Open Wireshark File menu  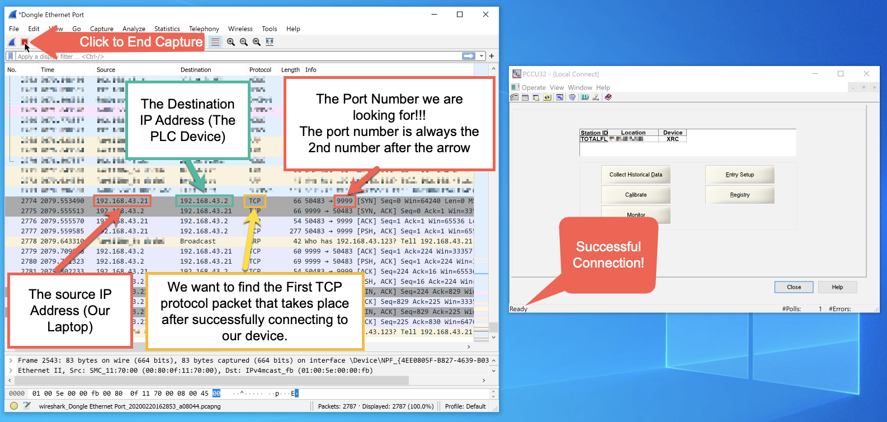(14, 29)
